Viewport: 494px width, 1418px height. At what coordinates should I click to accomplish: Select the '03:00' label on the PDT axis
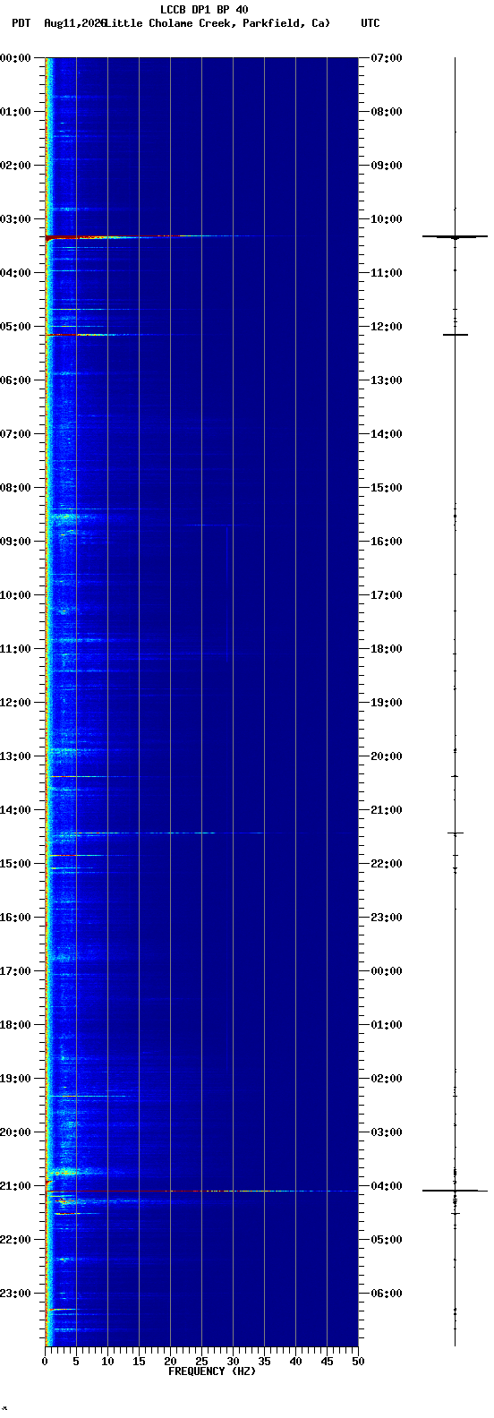15,219
